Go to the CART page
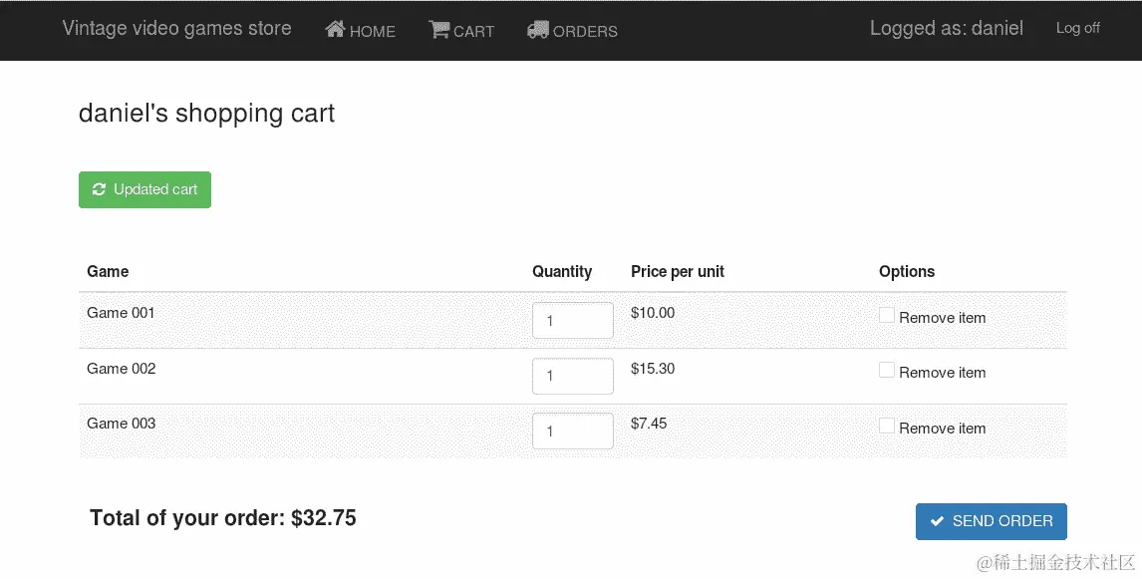This screenshot has width=1142, height=579. click(473, 32)
